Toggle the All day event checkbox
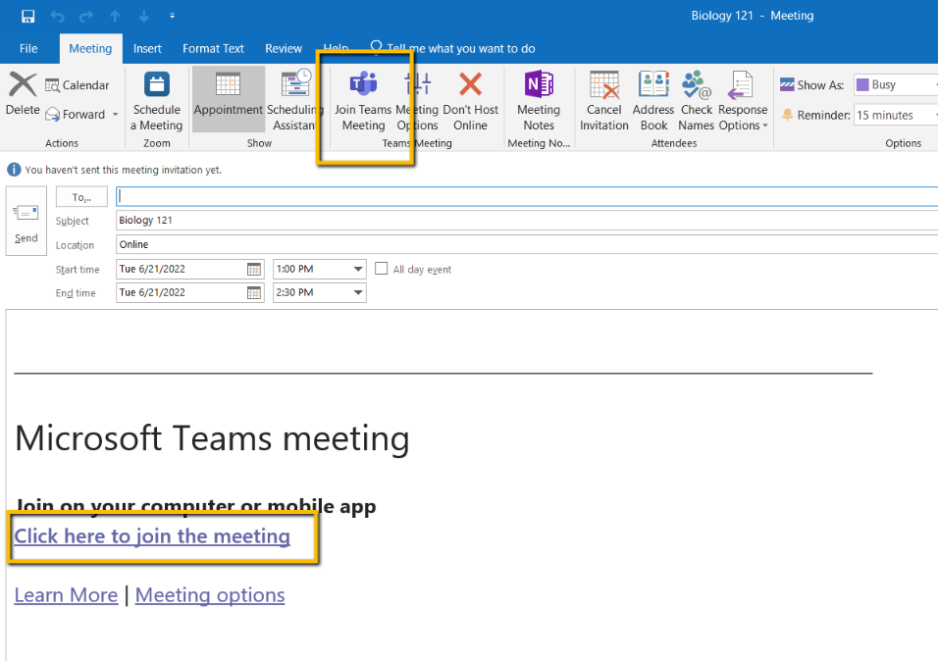 381,269
